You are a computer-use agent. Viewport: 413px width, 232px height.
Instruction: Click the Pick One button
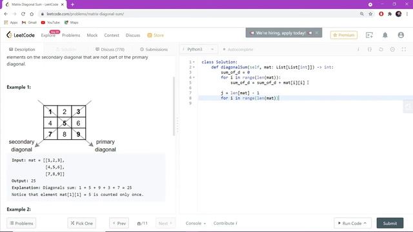pos(82,224)
